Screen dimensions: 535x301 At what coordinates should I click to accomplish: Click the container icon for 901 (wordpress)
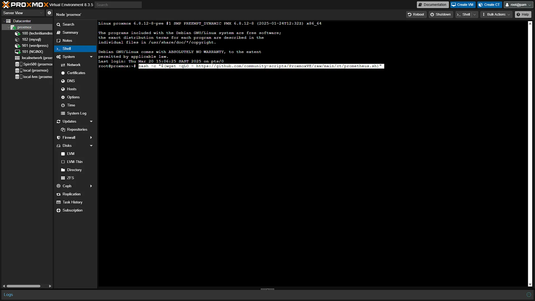pos(18,46)
